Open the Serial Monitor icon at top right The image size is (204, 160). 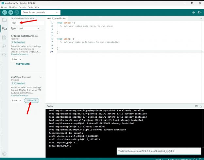199,12
